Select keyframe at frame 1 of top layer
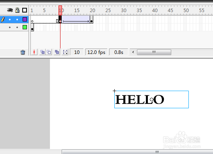Viewport: 213px width, 154px height. pos(32,21)
